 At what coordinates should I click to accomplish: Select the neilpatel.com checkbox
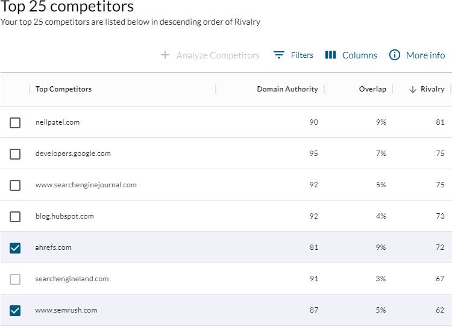(15, 123)
